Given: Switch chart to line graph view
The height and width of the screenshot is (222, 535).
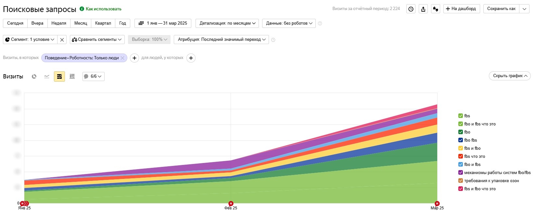Looking at the screenshot, I should tap(47, 76).
